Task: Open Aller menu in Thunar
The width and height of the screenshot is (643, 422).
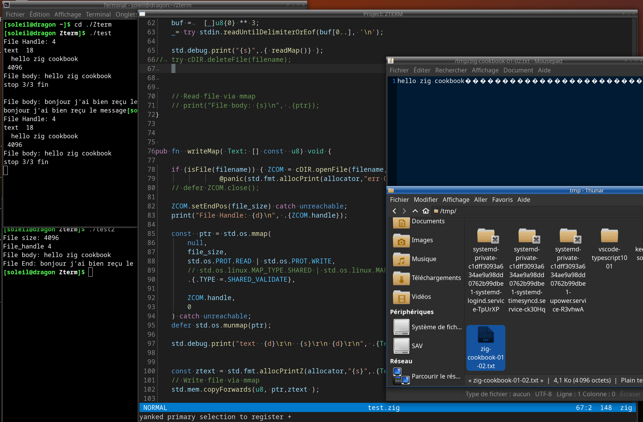Action: [480, 200]
